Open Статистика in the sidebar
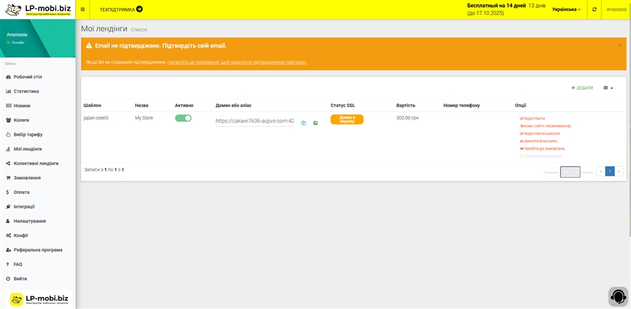Viewport: 631px width, 309px height. [26, 91]
